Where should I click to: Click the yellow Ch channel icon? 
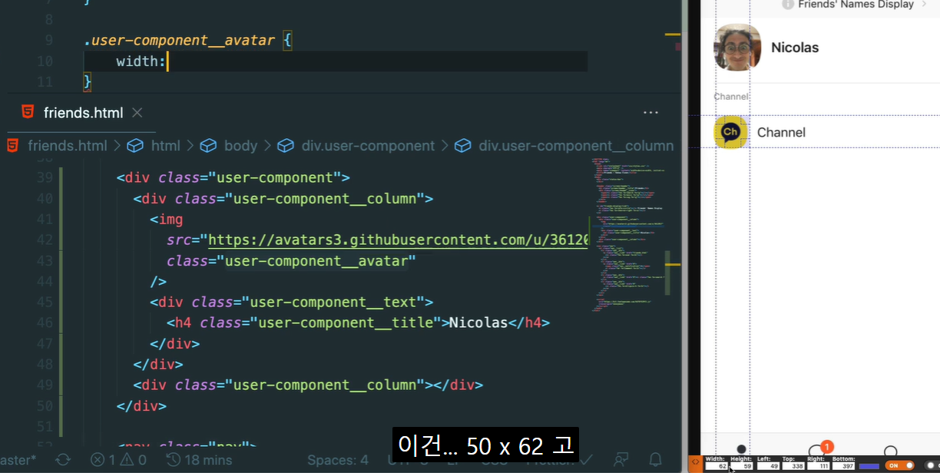730,132
